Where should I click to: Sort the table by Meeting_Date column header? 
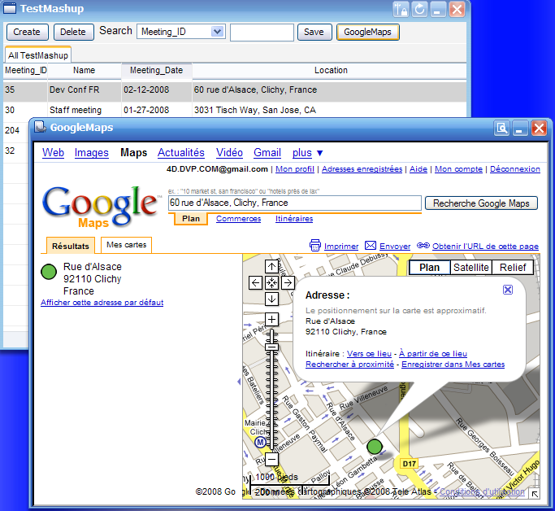tap(156, 70)
